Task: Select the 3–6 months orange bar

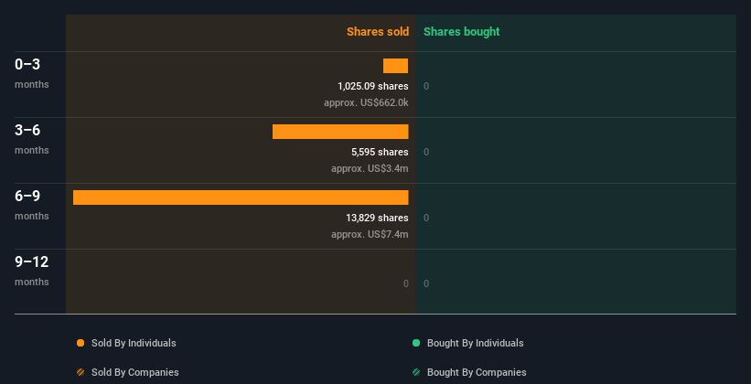Action: click(x=340, y=132)
